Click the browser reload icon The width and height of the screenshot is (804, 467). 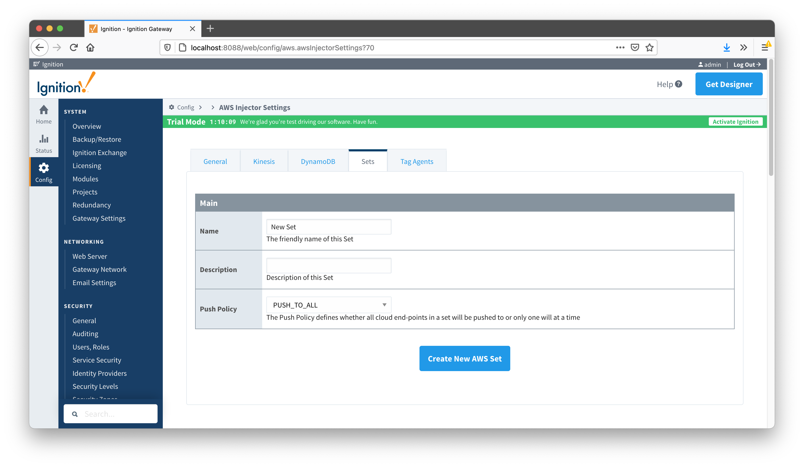point(74,47)
